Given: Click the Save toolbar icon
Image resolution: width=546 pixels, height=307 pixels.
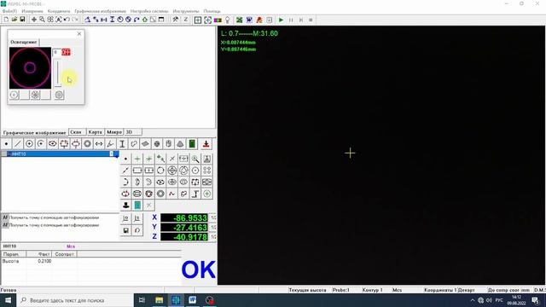Looking at the screenshot, I should click(x=22, y=20).
